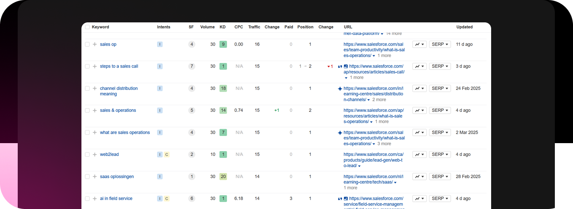This screenshot has width=573, height=209.
Task: Open SERP dropdown for 'saas oplossingen'
Action: (440, 176)
